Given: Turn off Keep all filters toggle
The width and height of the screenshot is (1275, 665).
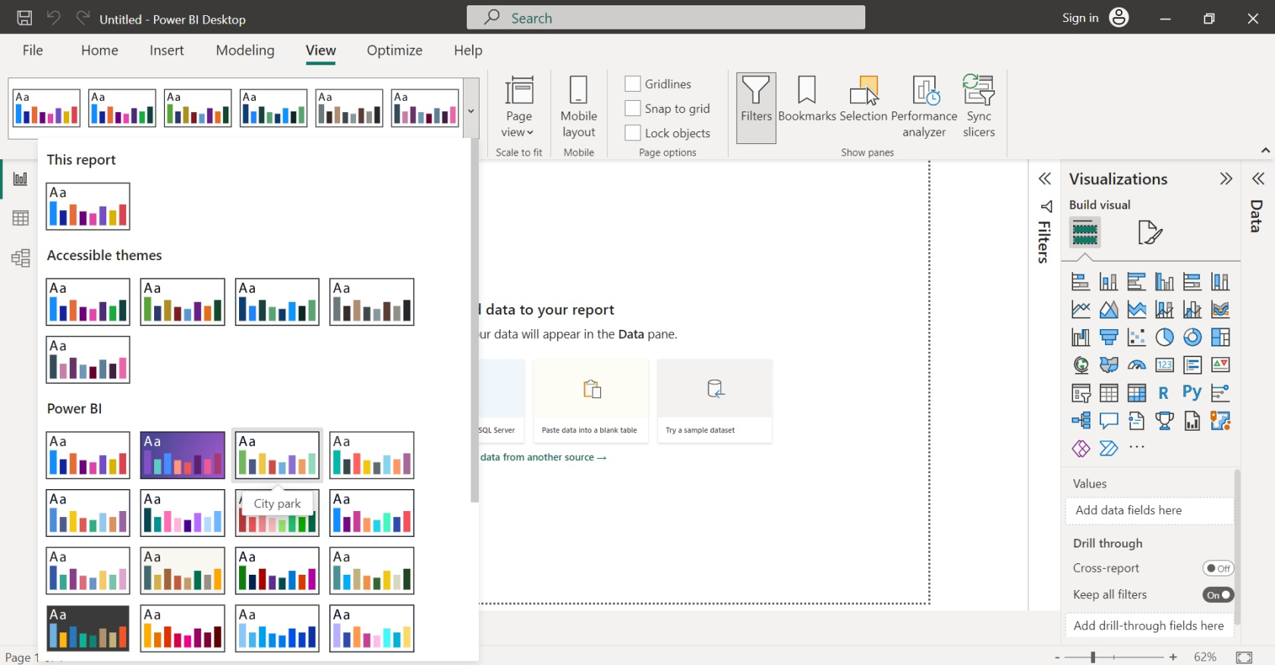Looking at the screenshot, I should pyautogui.click(x=1218, y=595).
